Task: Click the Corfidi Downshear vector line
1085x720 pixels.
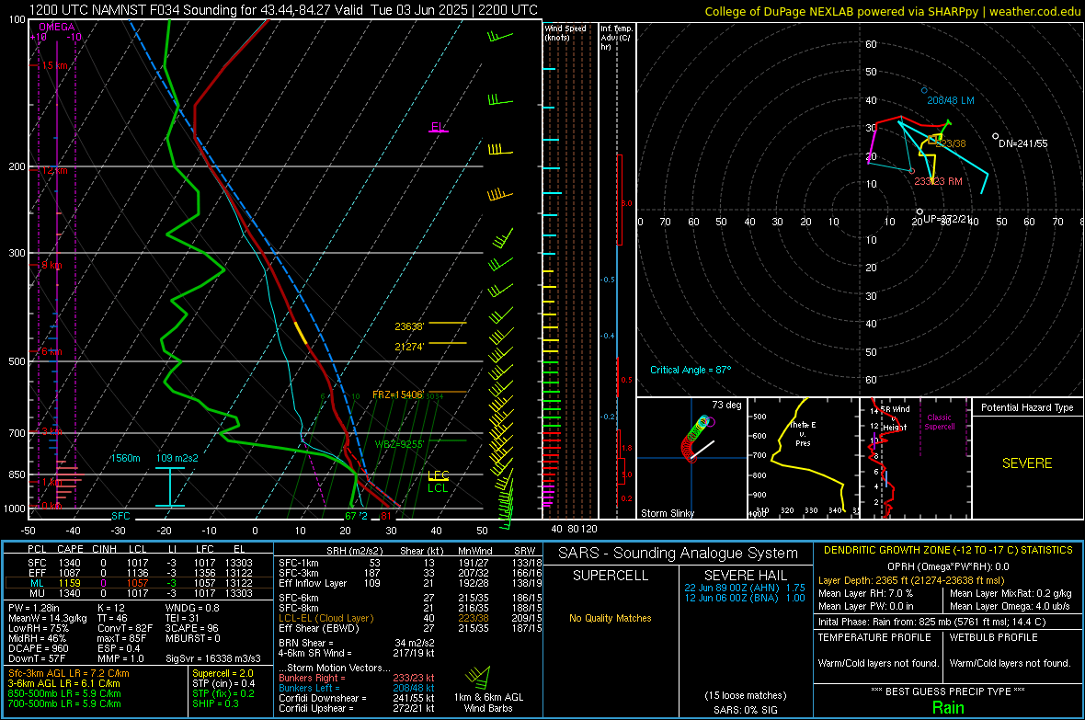Action: click(357, 699)
